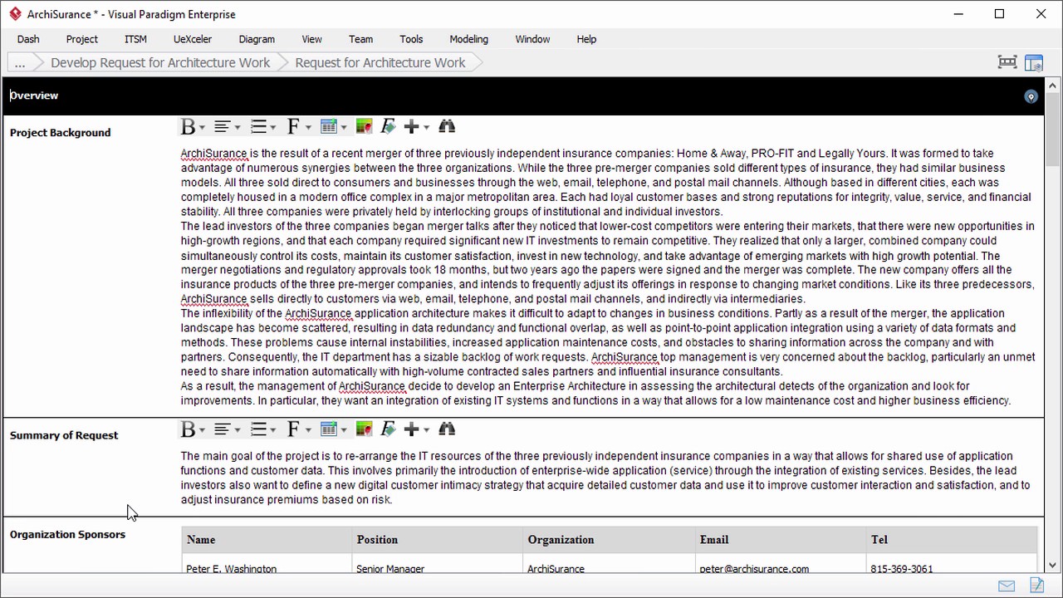Click Font icon in Summary of Request toolbar

point(293,429)
